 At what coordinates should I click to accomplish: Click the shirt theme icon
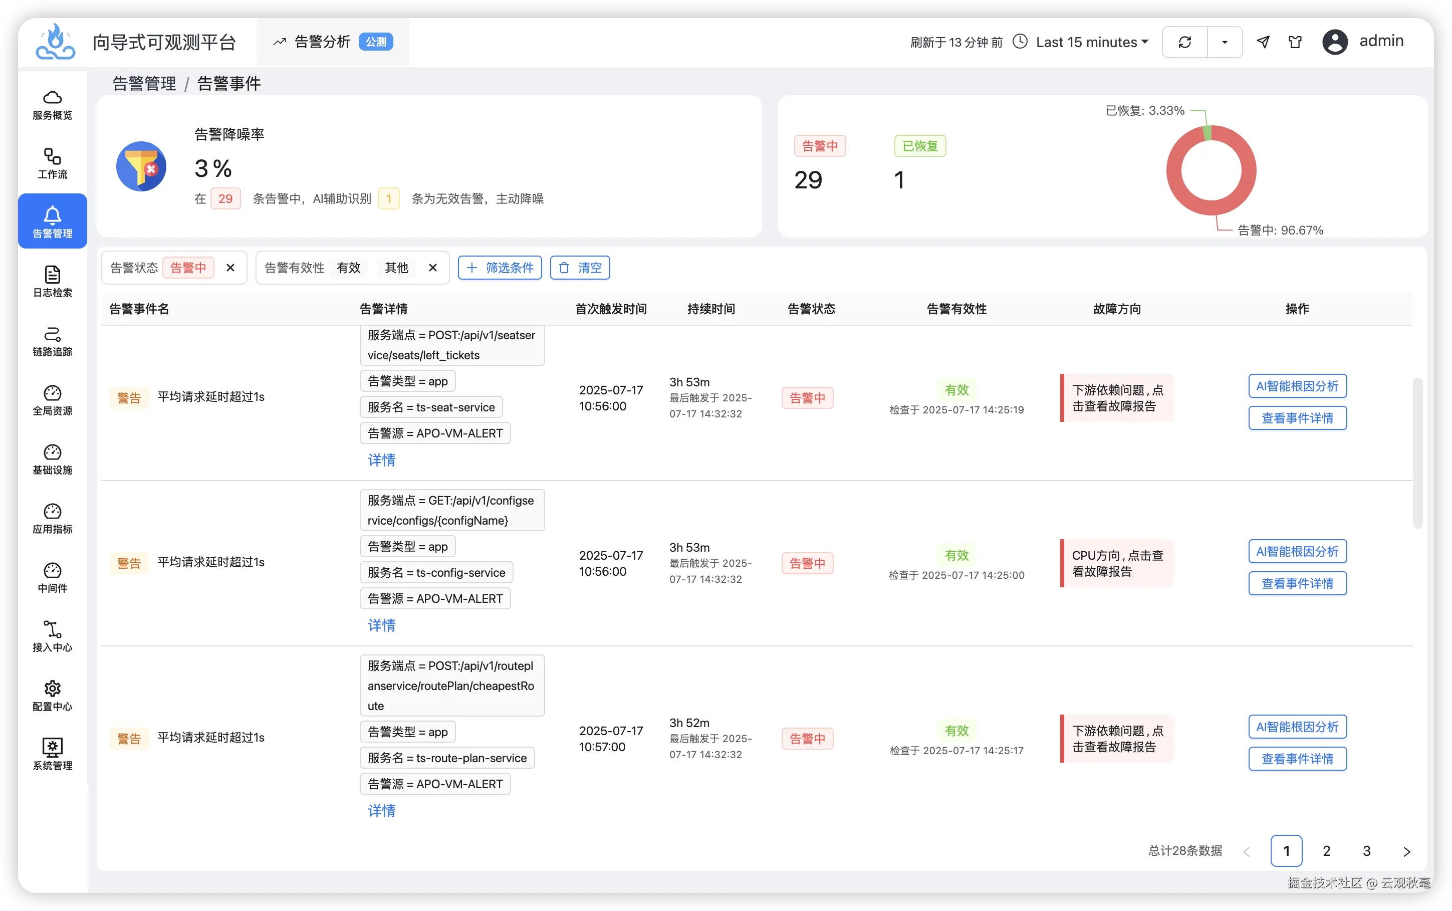[1295, 42]
